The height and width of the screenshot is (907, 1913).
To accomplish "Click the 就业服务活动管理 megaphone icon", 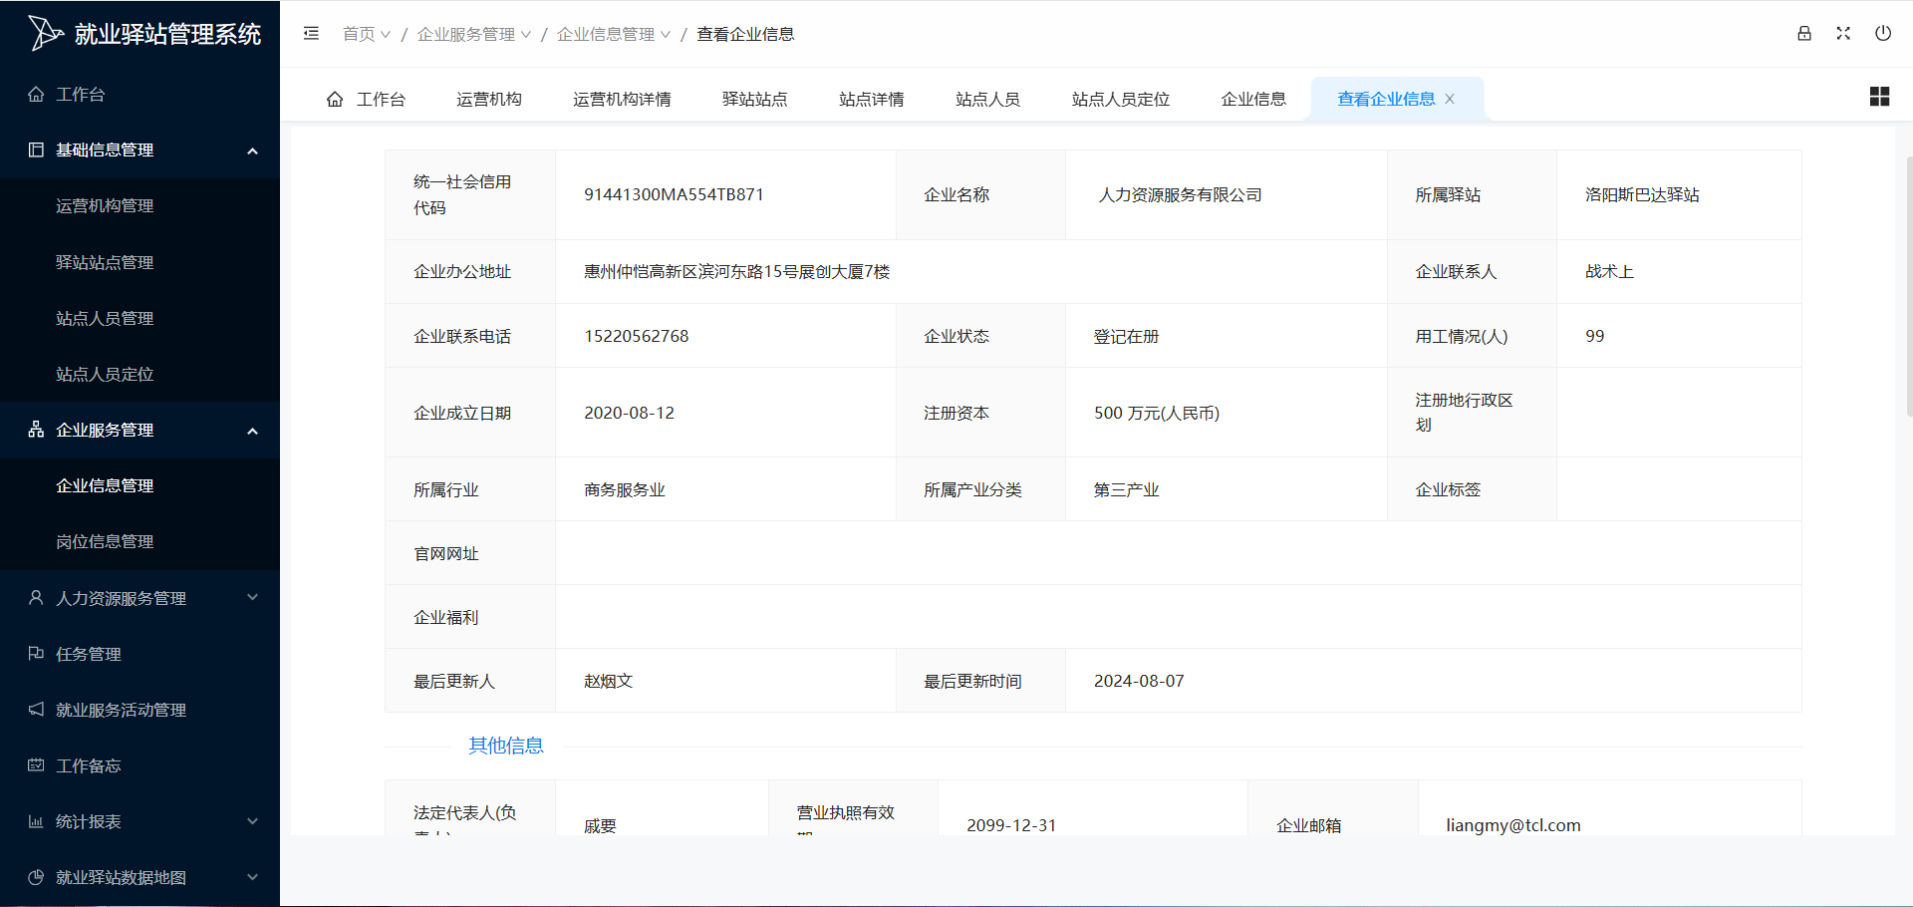I will (x=36, y=709).
